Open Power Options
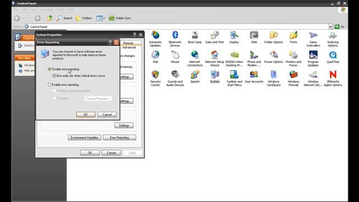The width and height of the screenshot is (359, 202). [x=274, y=57]
